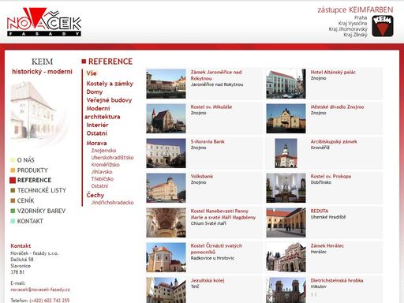Click the Nováček Fasády logo
The height and width of the screenshot is (303, 404).
44,22
